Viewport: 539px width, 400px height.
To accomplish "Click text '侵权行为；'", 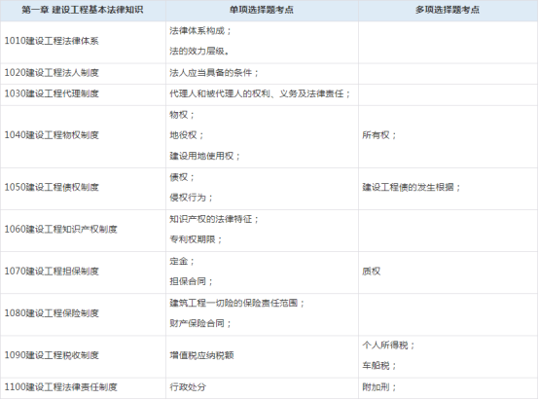I will (x=192, y=198).
